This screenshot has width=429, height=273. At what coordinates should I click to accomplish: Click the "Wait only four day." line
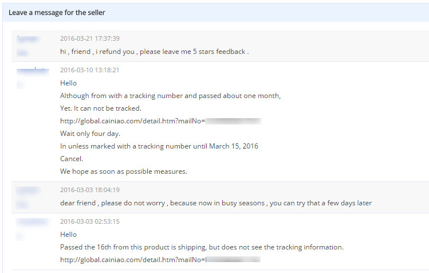coord(89,134)
